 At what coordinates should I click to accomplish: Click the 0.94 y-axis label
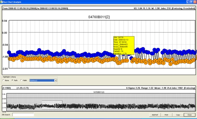click(4, 21)
